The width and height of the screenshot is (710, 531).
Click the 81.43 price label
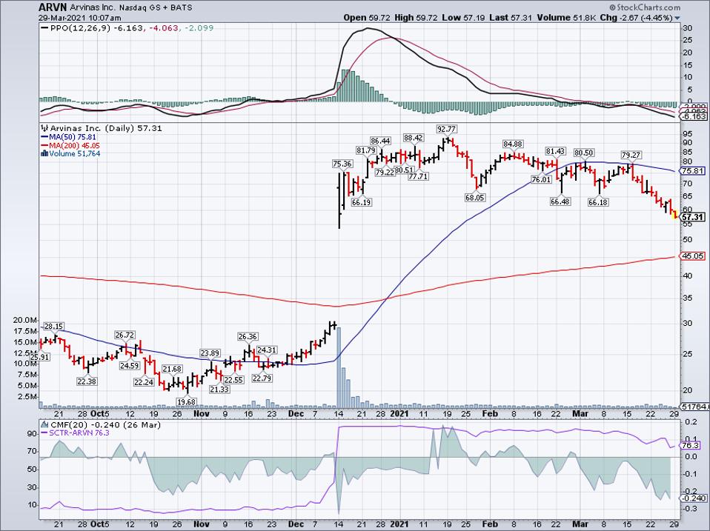[556, 151]
